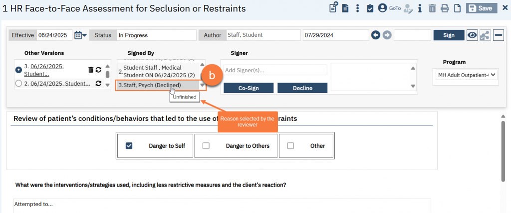Click the Add Signer(s) input field
The height and width of the screenshot is (213, 511).
pyautogui.click(x=275, y=70)
